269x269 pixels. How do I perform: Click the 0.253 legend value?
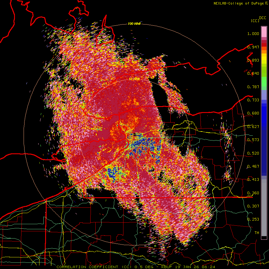point(253,219)
